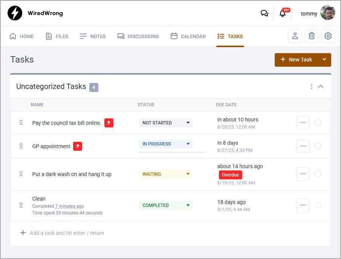This screenshot has height=259, width=341.
Task: Click the WiredWrong lightning logo
Action: click(x=15, y=13)
